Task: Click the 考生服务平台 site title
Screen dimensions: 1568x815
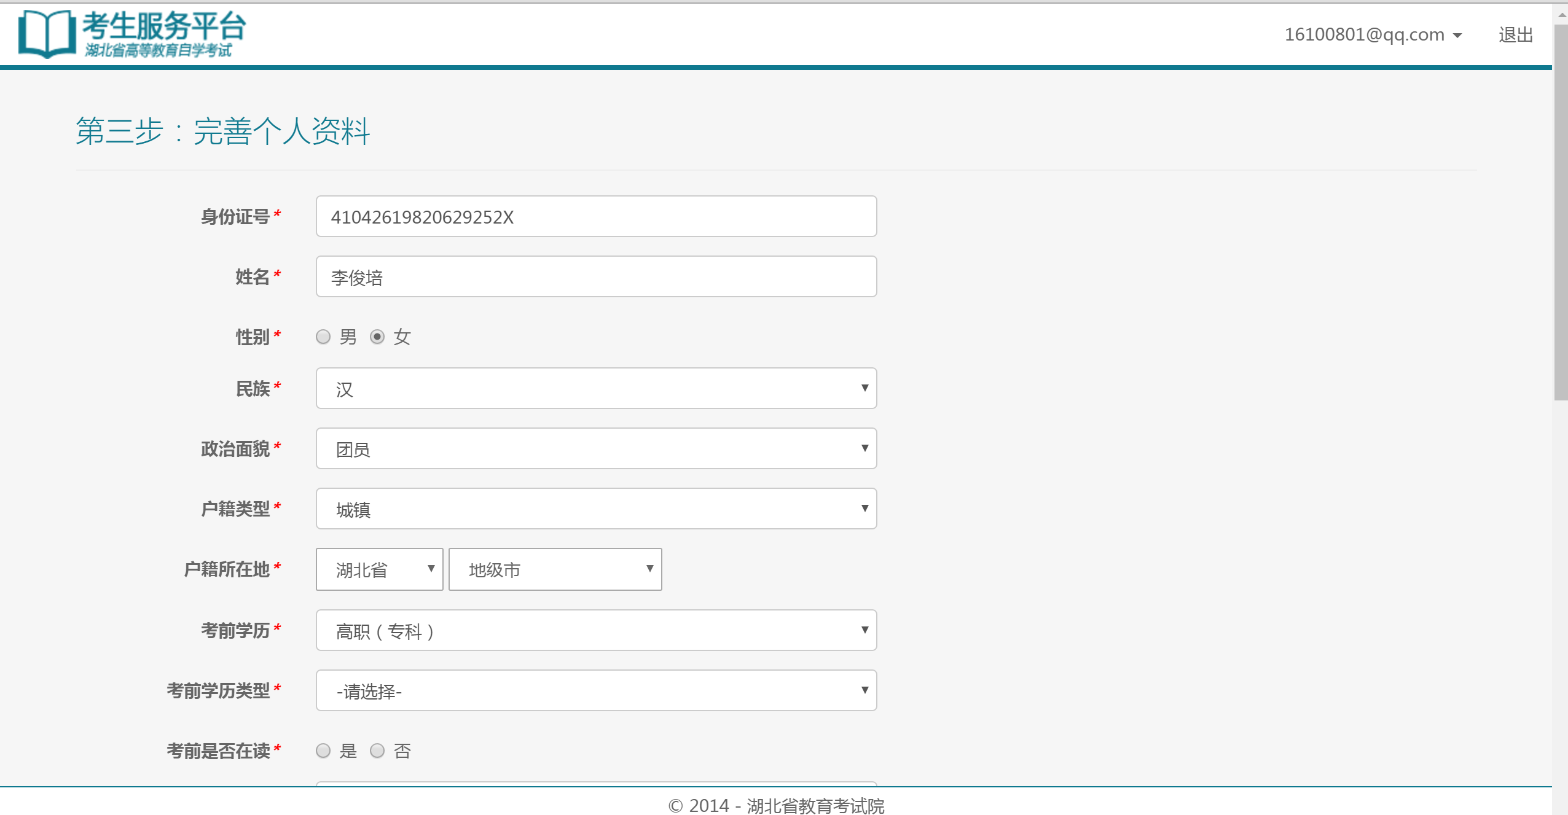Action: pyautogui.click(x=163, y=26)
